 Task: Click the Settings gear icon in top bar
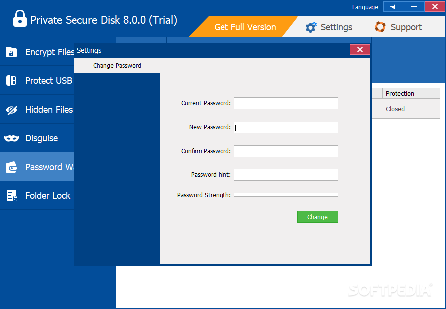coord(311,27)
